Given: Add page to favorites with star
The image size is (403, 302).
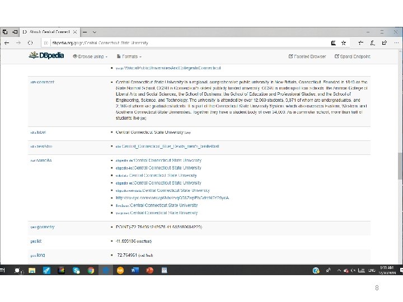Looking at the screenshot, I should (344, 43).
